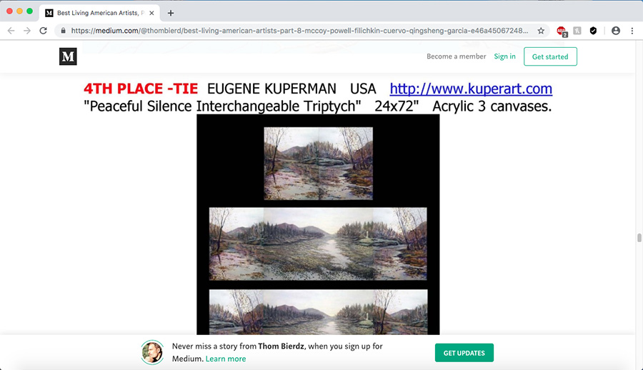This screenshot has width=643, height=370.
Task: Bookmark this page with star icon
Action: (541, 31)
